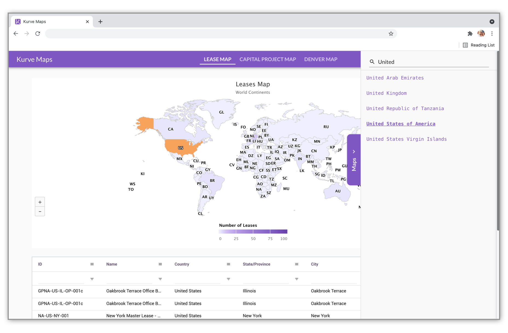Click the Number of Leases color legend
The image size is (508, 333).
pos(253,232)
